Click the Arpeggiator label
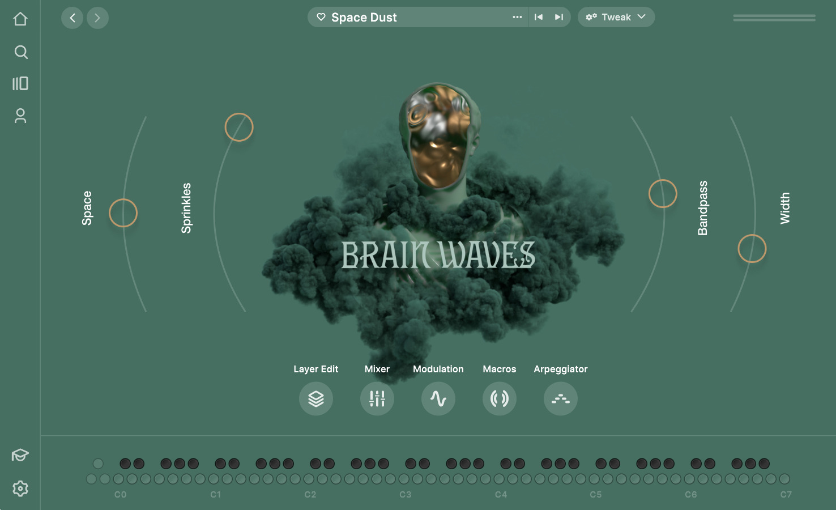The width and height of the screenshot is (836, 510). click(x=561, y=369)
